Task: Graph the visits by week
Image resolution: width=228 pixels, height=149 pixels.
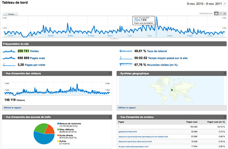Action: 220,13
